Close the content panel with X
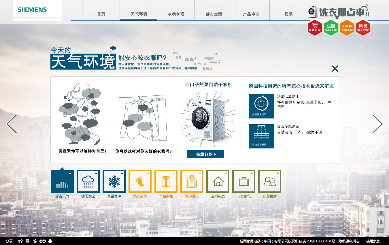 [335, 69]
